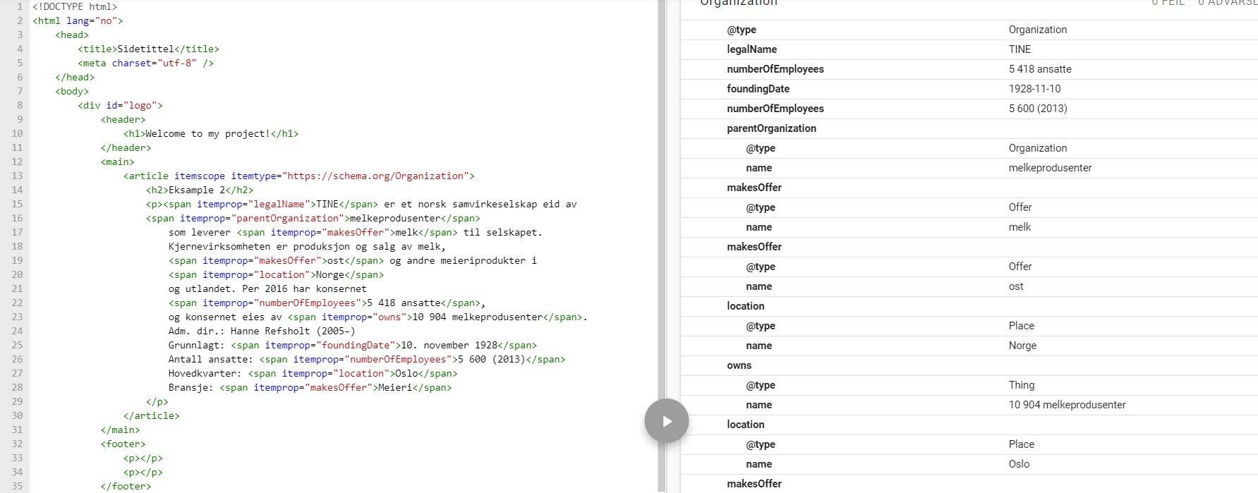Click the TINE value in results

(x=1020, y=49)
